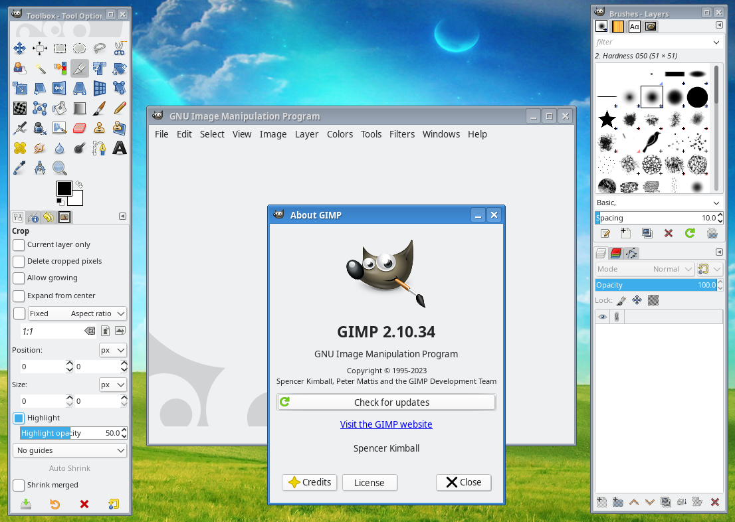Select the Zoom magnifier tool
This screenshot has height=522, width=735.
pyautogui.click(x=60, y=168)
